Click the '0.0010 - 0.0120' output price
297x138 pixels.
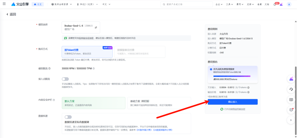pos(227,92)
